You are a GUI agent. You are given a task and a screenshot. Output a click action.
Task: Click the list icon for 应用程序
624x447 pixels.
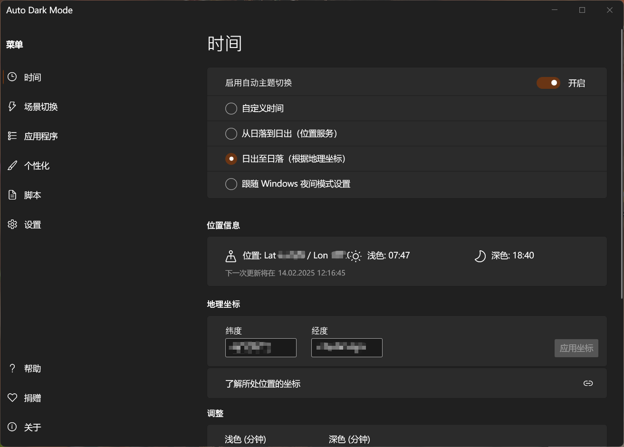(x=12, y=136)
